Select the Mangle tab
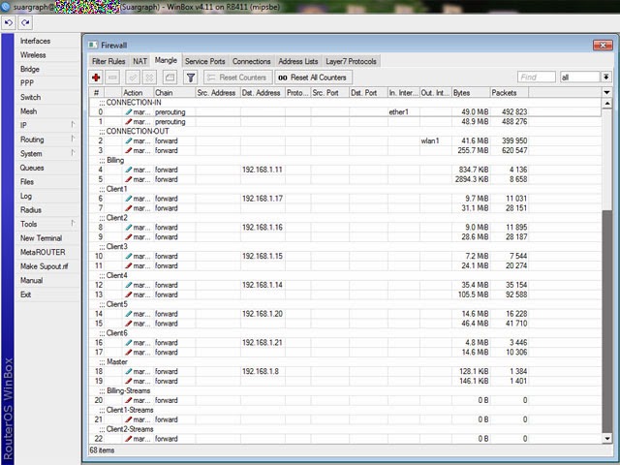Viewport: 620px width, 465px height. 166,60
